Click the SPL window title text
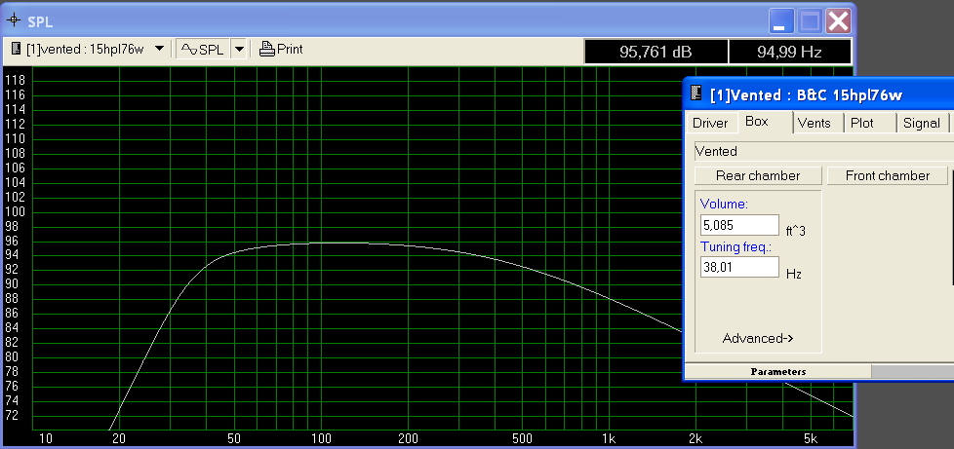 40,21
